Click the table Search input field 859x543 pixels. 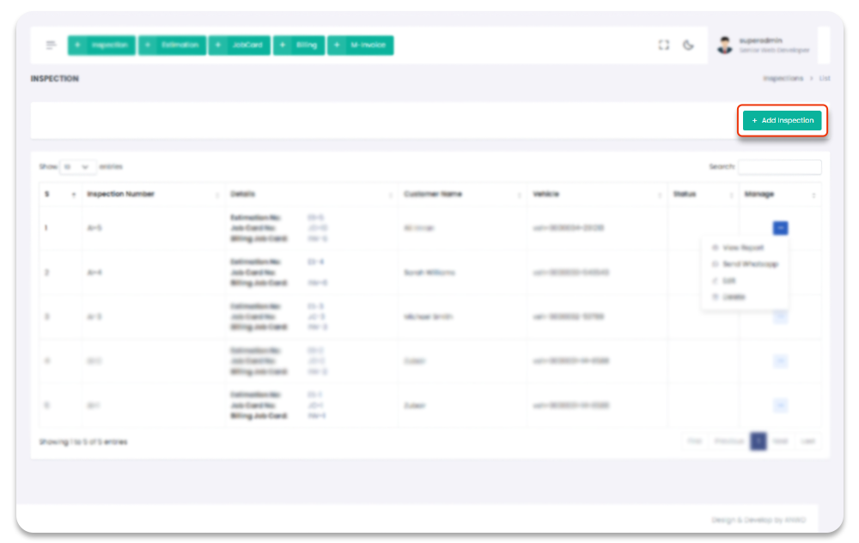click(x=779, y=167)
